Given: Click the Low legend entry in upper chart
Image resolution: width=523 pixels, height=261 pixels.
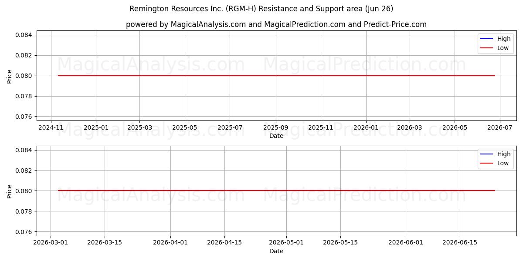Looking at the screenshot, I should click(x=495, y=48).
